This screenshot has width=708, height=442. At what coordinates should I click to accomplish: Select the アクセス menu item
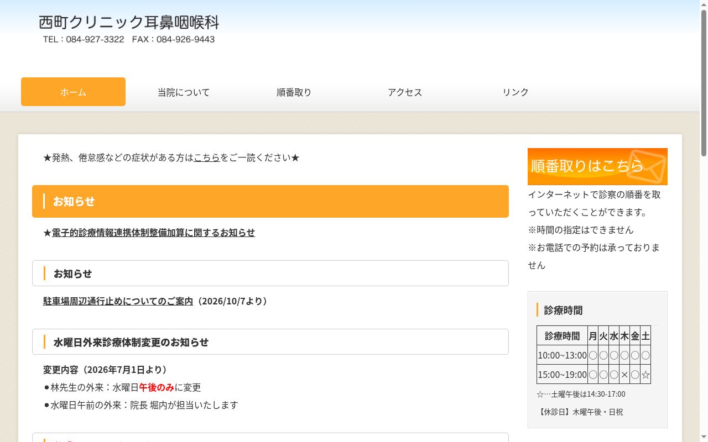405,92
